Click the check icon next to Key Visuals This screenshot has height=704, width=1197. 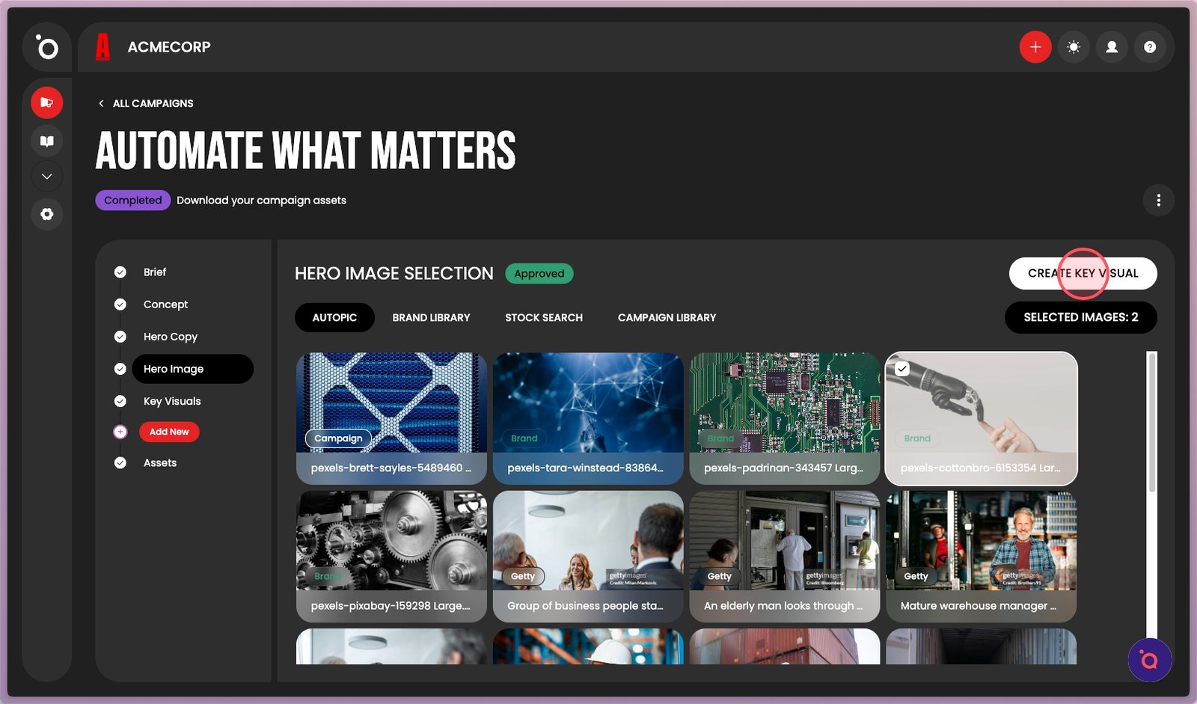pyautogui.click(x=120, y=401)
